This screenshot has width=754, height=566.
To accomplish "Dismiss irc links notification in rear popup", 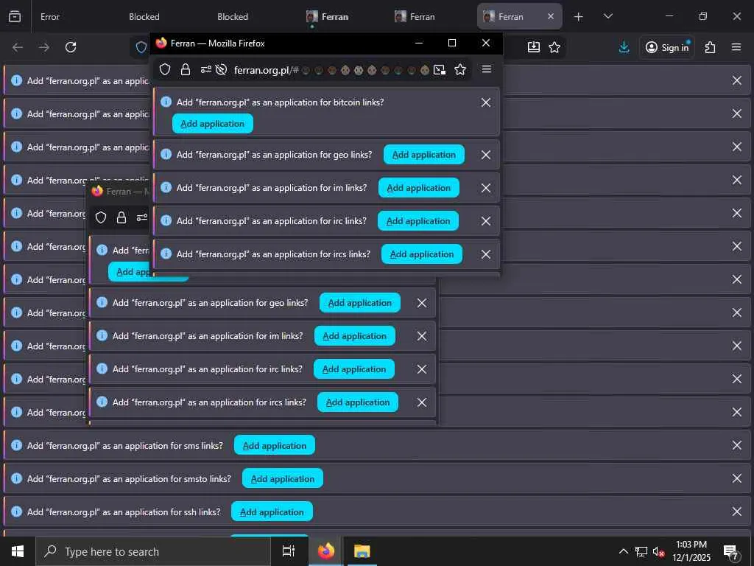I will click(422, 369).
